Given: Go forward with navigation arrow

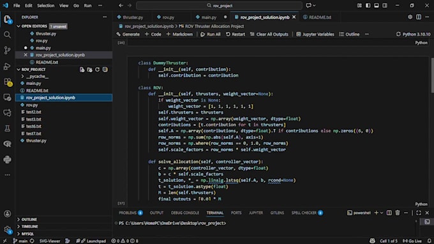Looking at the screenshot, I should (130, 5).
